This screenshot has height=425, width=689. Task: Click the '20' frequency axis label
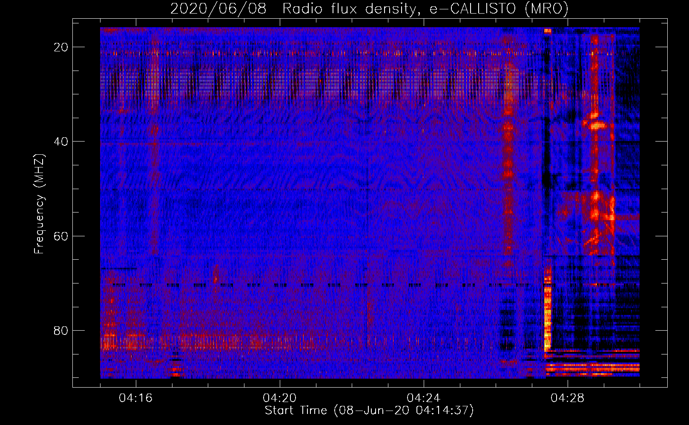click(61, 47)
